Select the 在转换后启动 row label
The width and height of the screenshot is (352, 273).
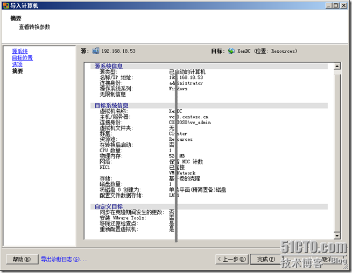point(116,145)
